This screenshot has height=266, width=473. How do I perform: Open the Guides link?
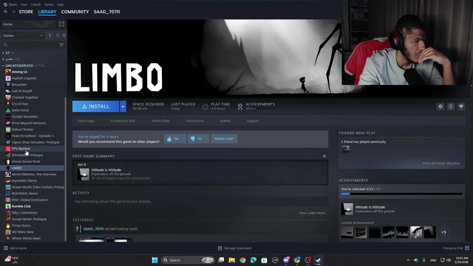pyautogui.click(x=225, y=121)
